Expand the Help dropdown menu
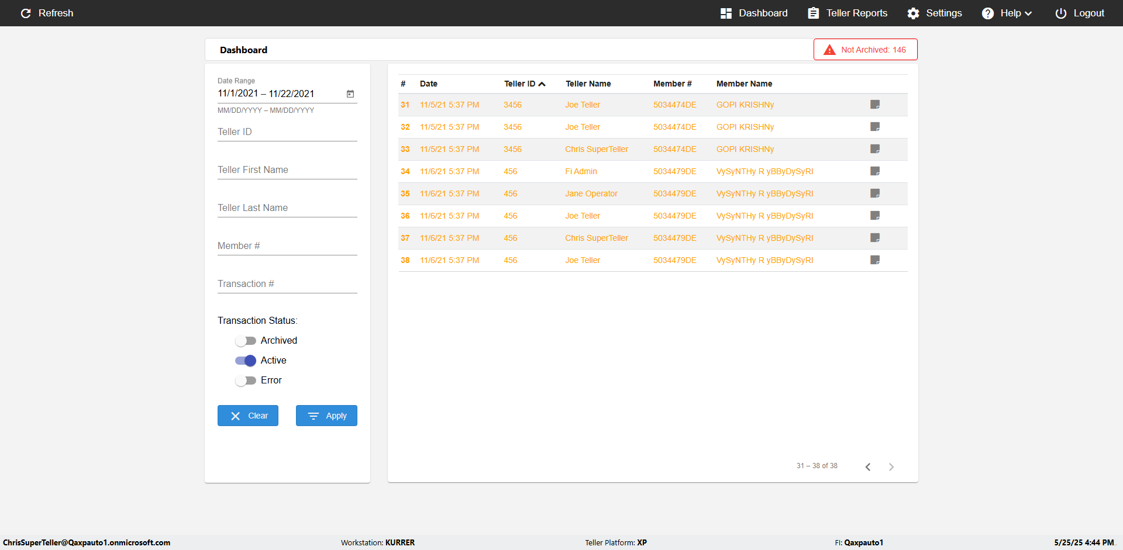This screenshot has width=1123, height=550. [1007, 13]
